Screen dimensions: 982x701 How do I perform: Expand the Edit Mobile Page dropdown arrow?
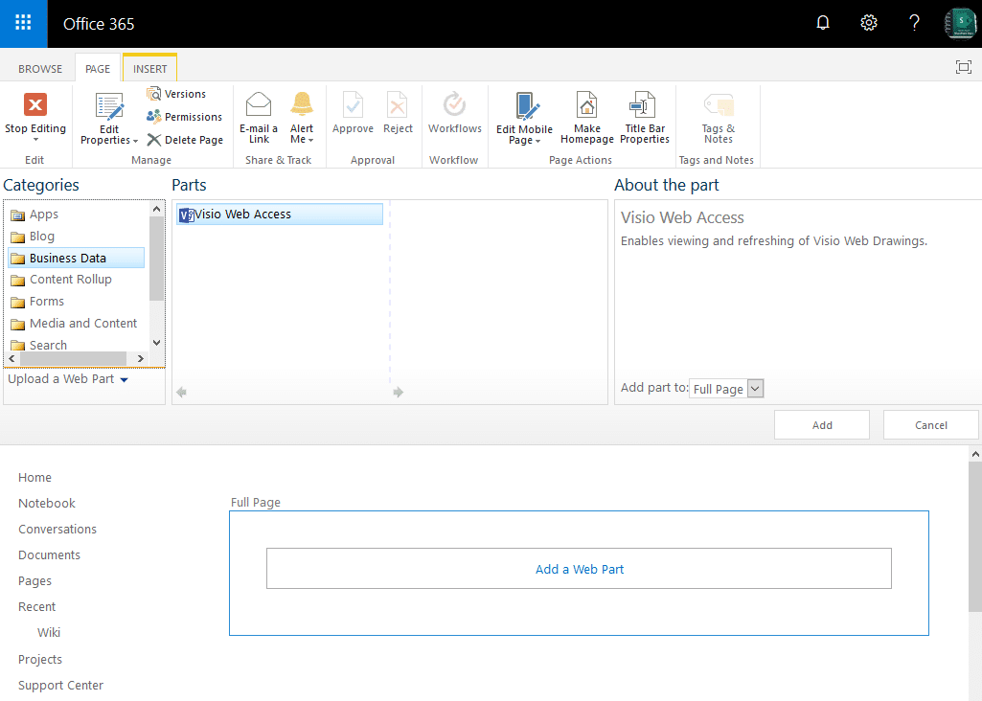pos(538,142)
